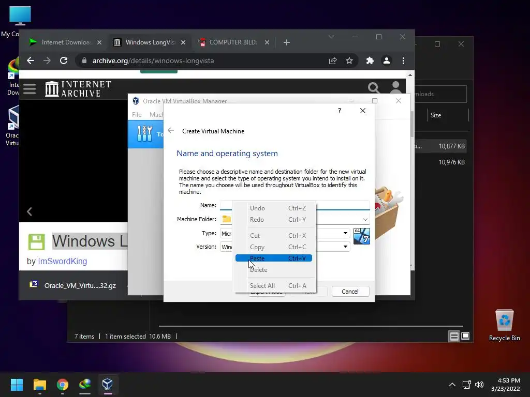
Task: Expand the Version dropdown arrow
Action: (345, 247)
